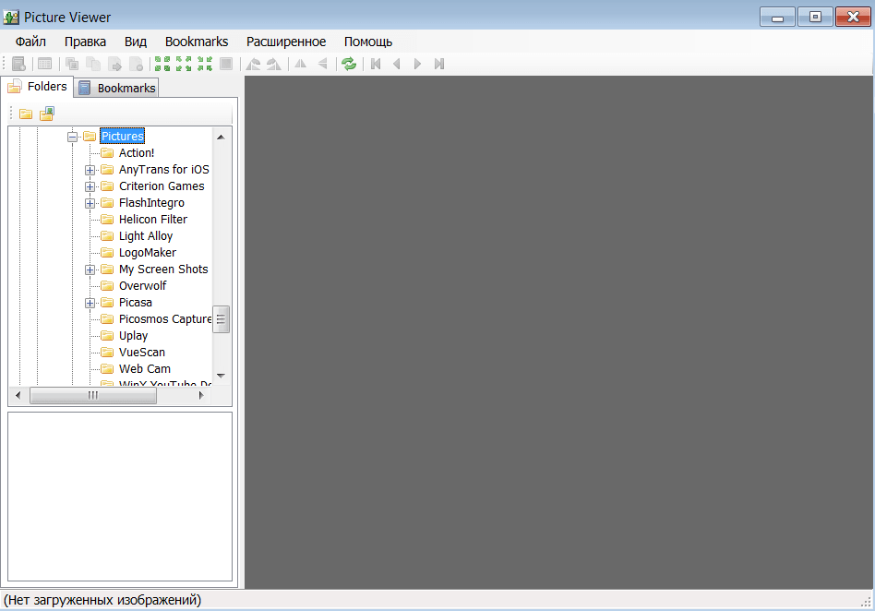This screenshot has width=875, height=611.
Task: Click the green expand-outward arrows icon
Action: point(184,65)
